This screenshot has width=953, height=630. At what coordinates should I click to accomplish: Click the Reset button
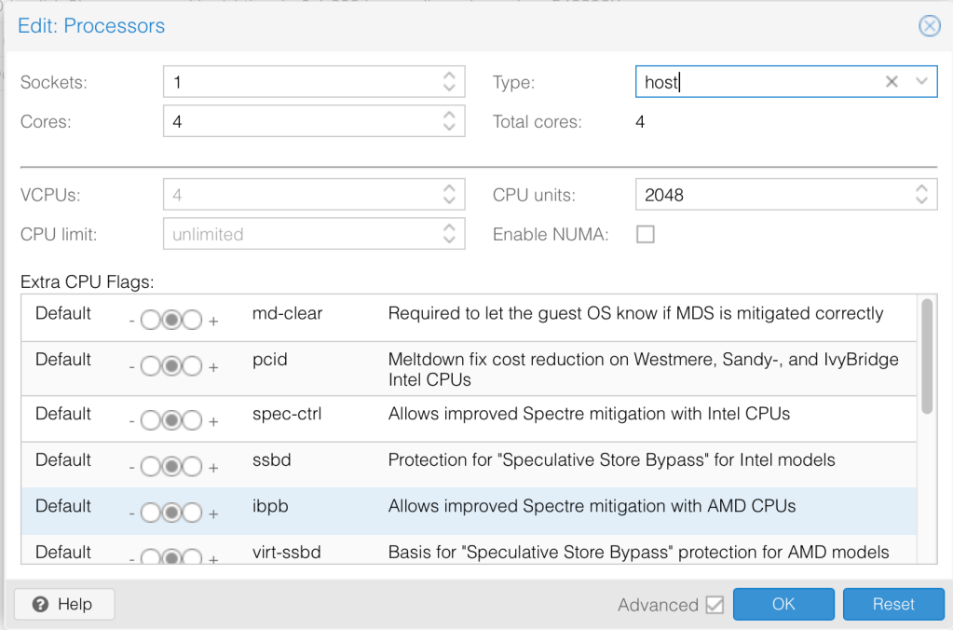tap(893, 604)
